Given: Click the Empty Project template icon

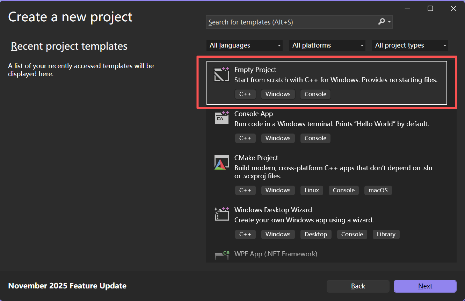Looking at the screenshot, I should click(x=221, y=74).
